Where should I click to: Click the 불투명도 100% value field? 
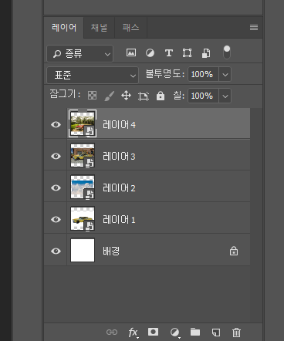coord(203,74)
